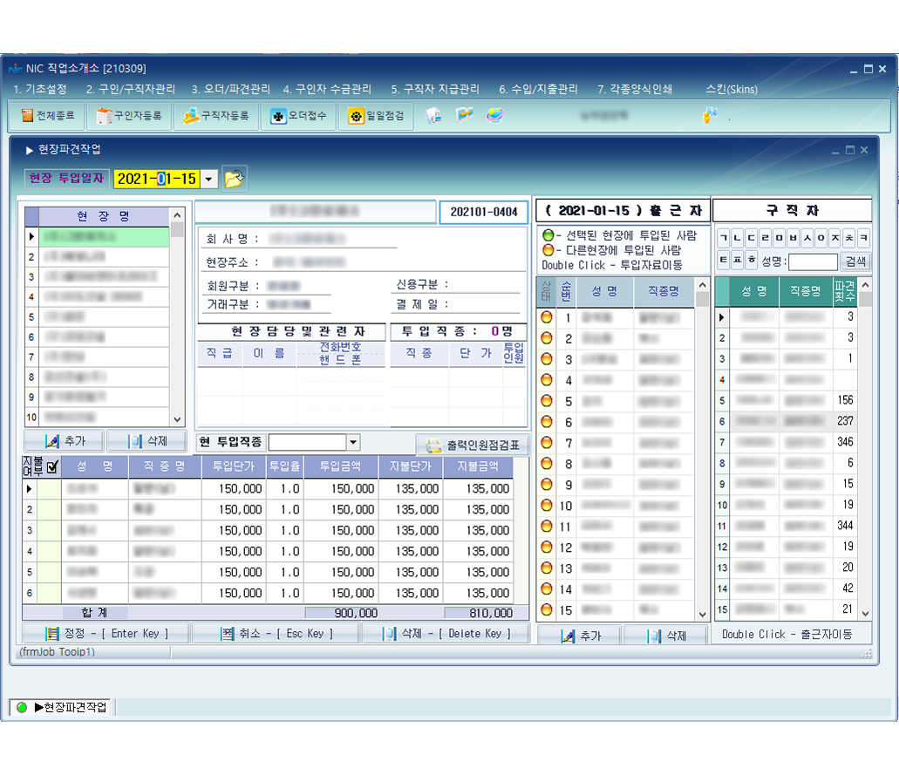This screenshot has height=775, width=899.
Task: Click the 검색 button in 구직자 panel
Action: tap(855, 261)
